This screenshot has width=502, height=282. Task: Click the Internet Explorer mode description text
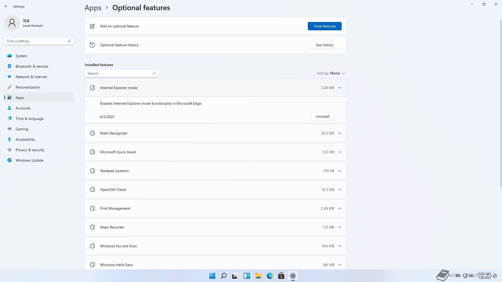pyautogui.click(x=151, y=103)
